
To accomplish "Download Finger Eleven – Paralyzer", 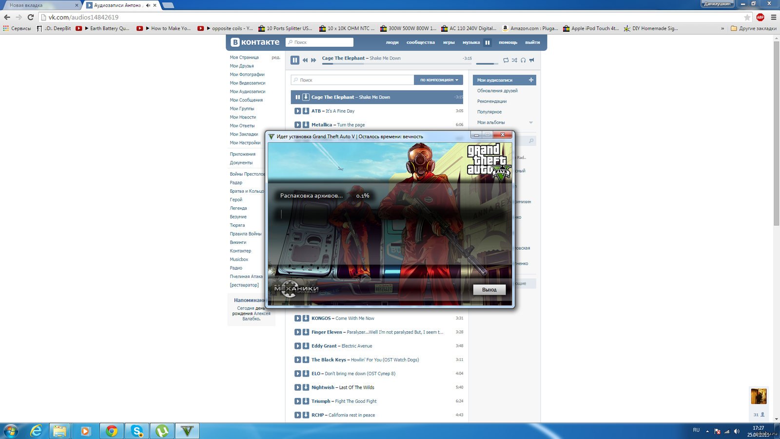I will (306, 332).
